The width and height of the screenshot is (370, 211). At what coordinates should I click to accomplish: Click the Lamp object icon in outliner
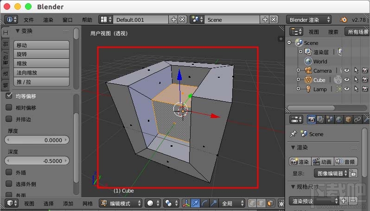(x=308, y=89)
